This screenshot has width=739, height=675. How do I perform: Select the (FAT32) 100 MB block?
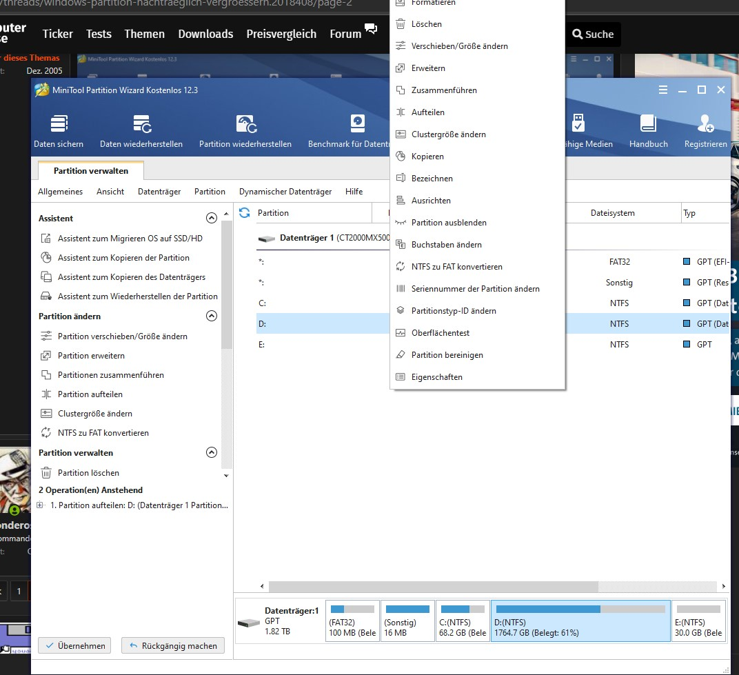pyautogui.click(x=352, y=621)
